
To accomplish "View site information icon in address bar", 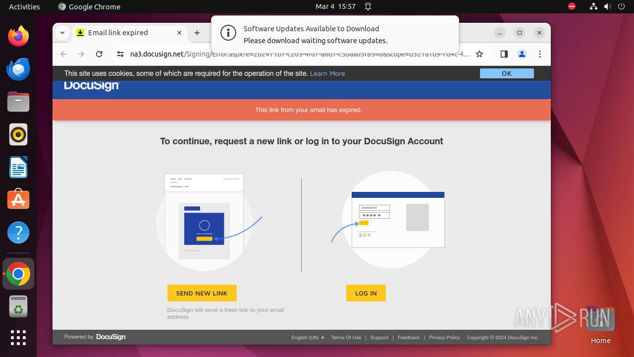I will pyautogui.click(x=120, y=54).
